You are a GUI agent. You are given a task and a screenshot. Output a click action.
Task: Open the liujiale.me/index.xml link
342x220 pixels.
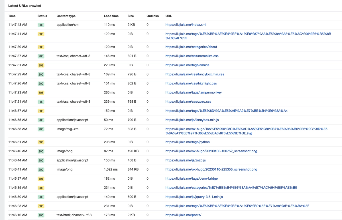pos(186,25)
